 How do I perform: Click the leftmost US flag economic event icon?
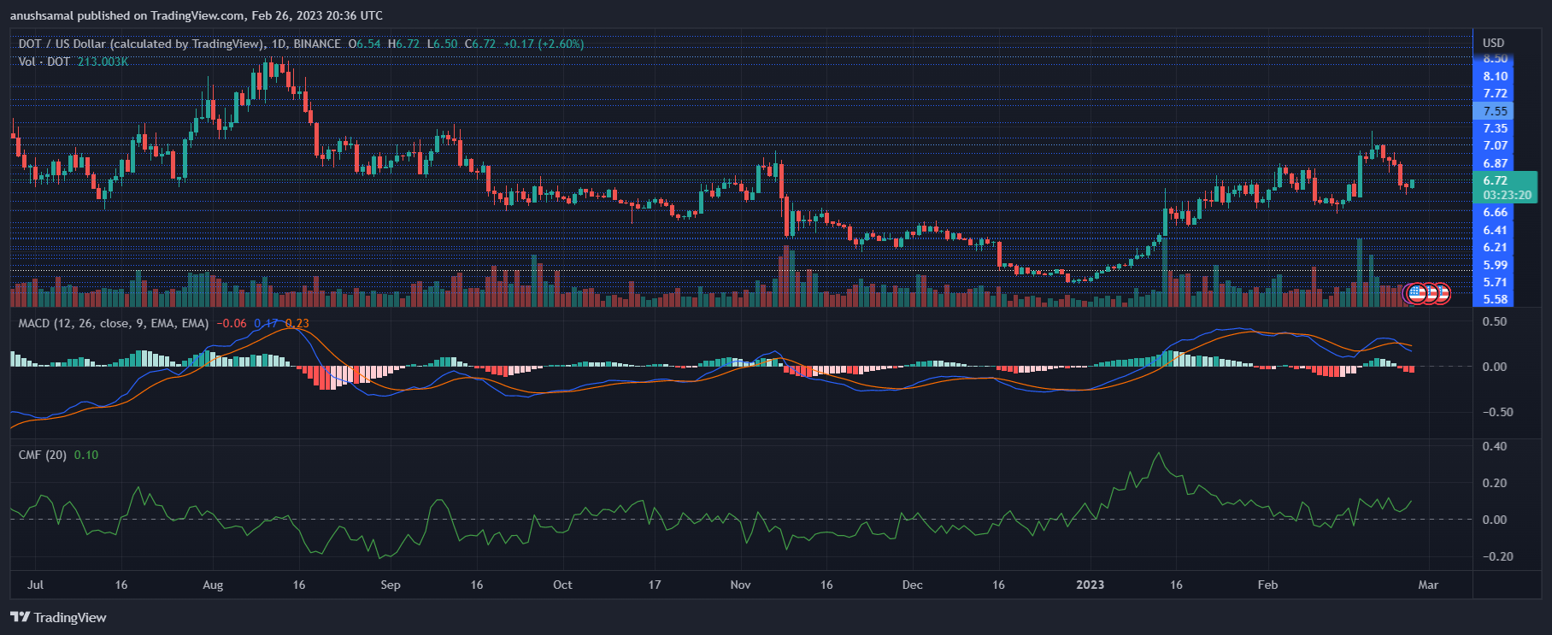pos(1416,293)
